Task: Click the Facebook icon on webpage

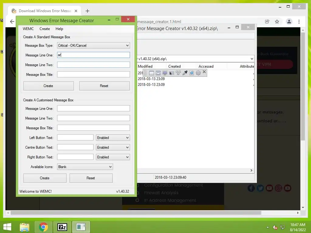Action: [x=251, y=188]
